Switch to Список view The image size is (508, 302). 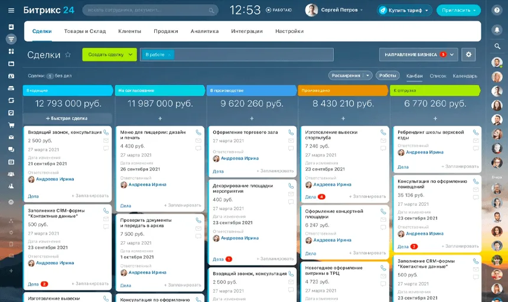click(x=438, y=76)
